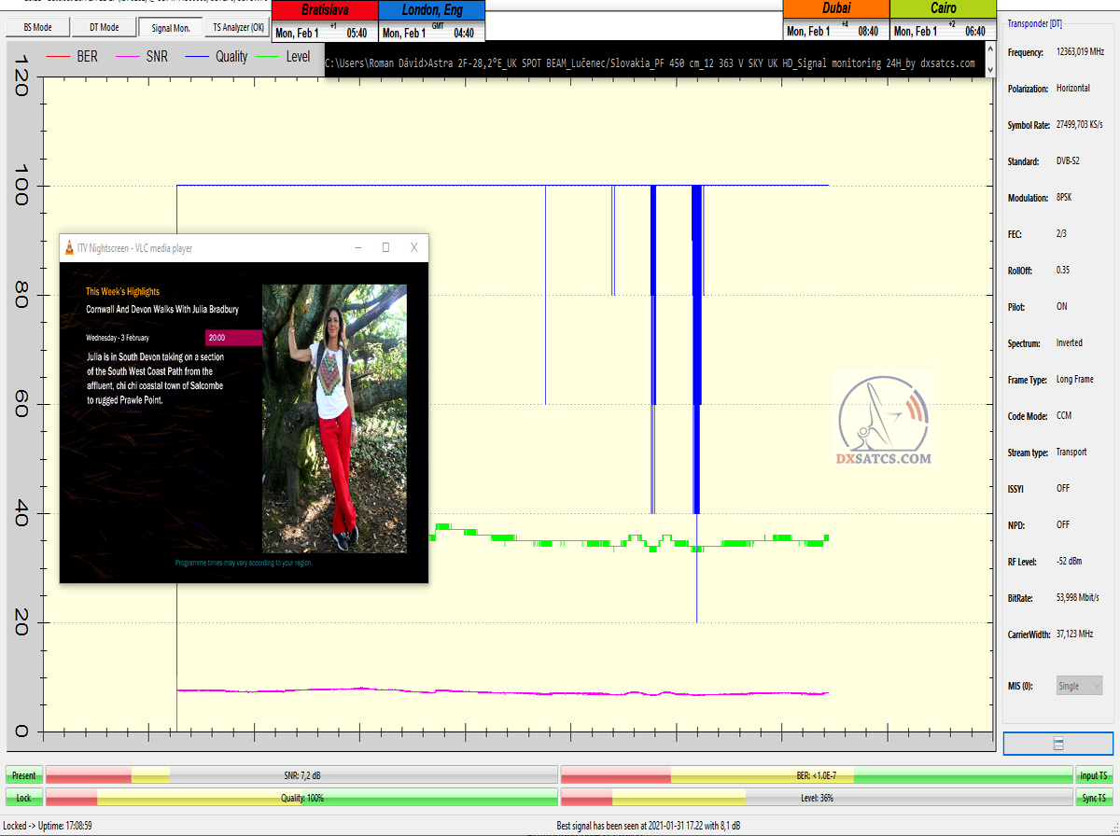Toggle the BER red line legend entry
Image resolution: width=1120 pixels, height=836 pixels.
(73, 57)
